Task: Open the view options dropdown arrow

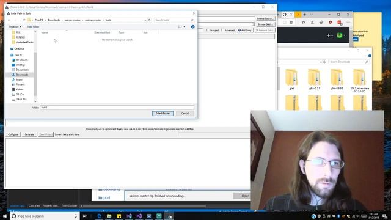Action: click(185, 27)
